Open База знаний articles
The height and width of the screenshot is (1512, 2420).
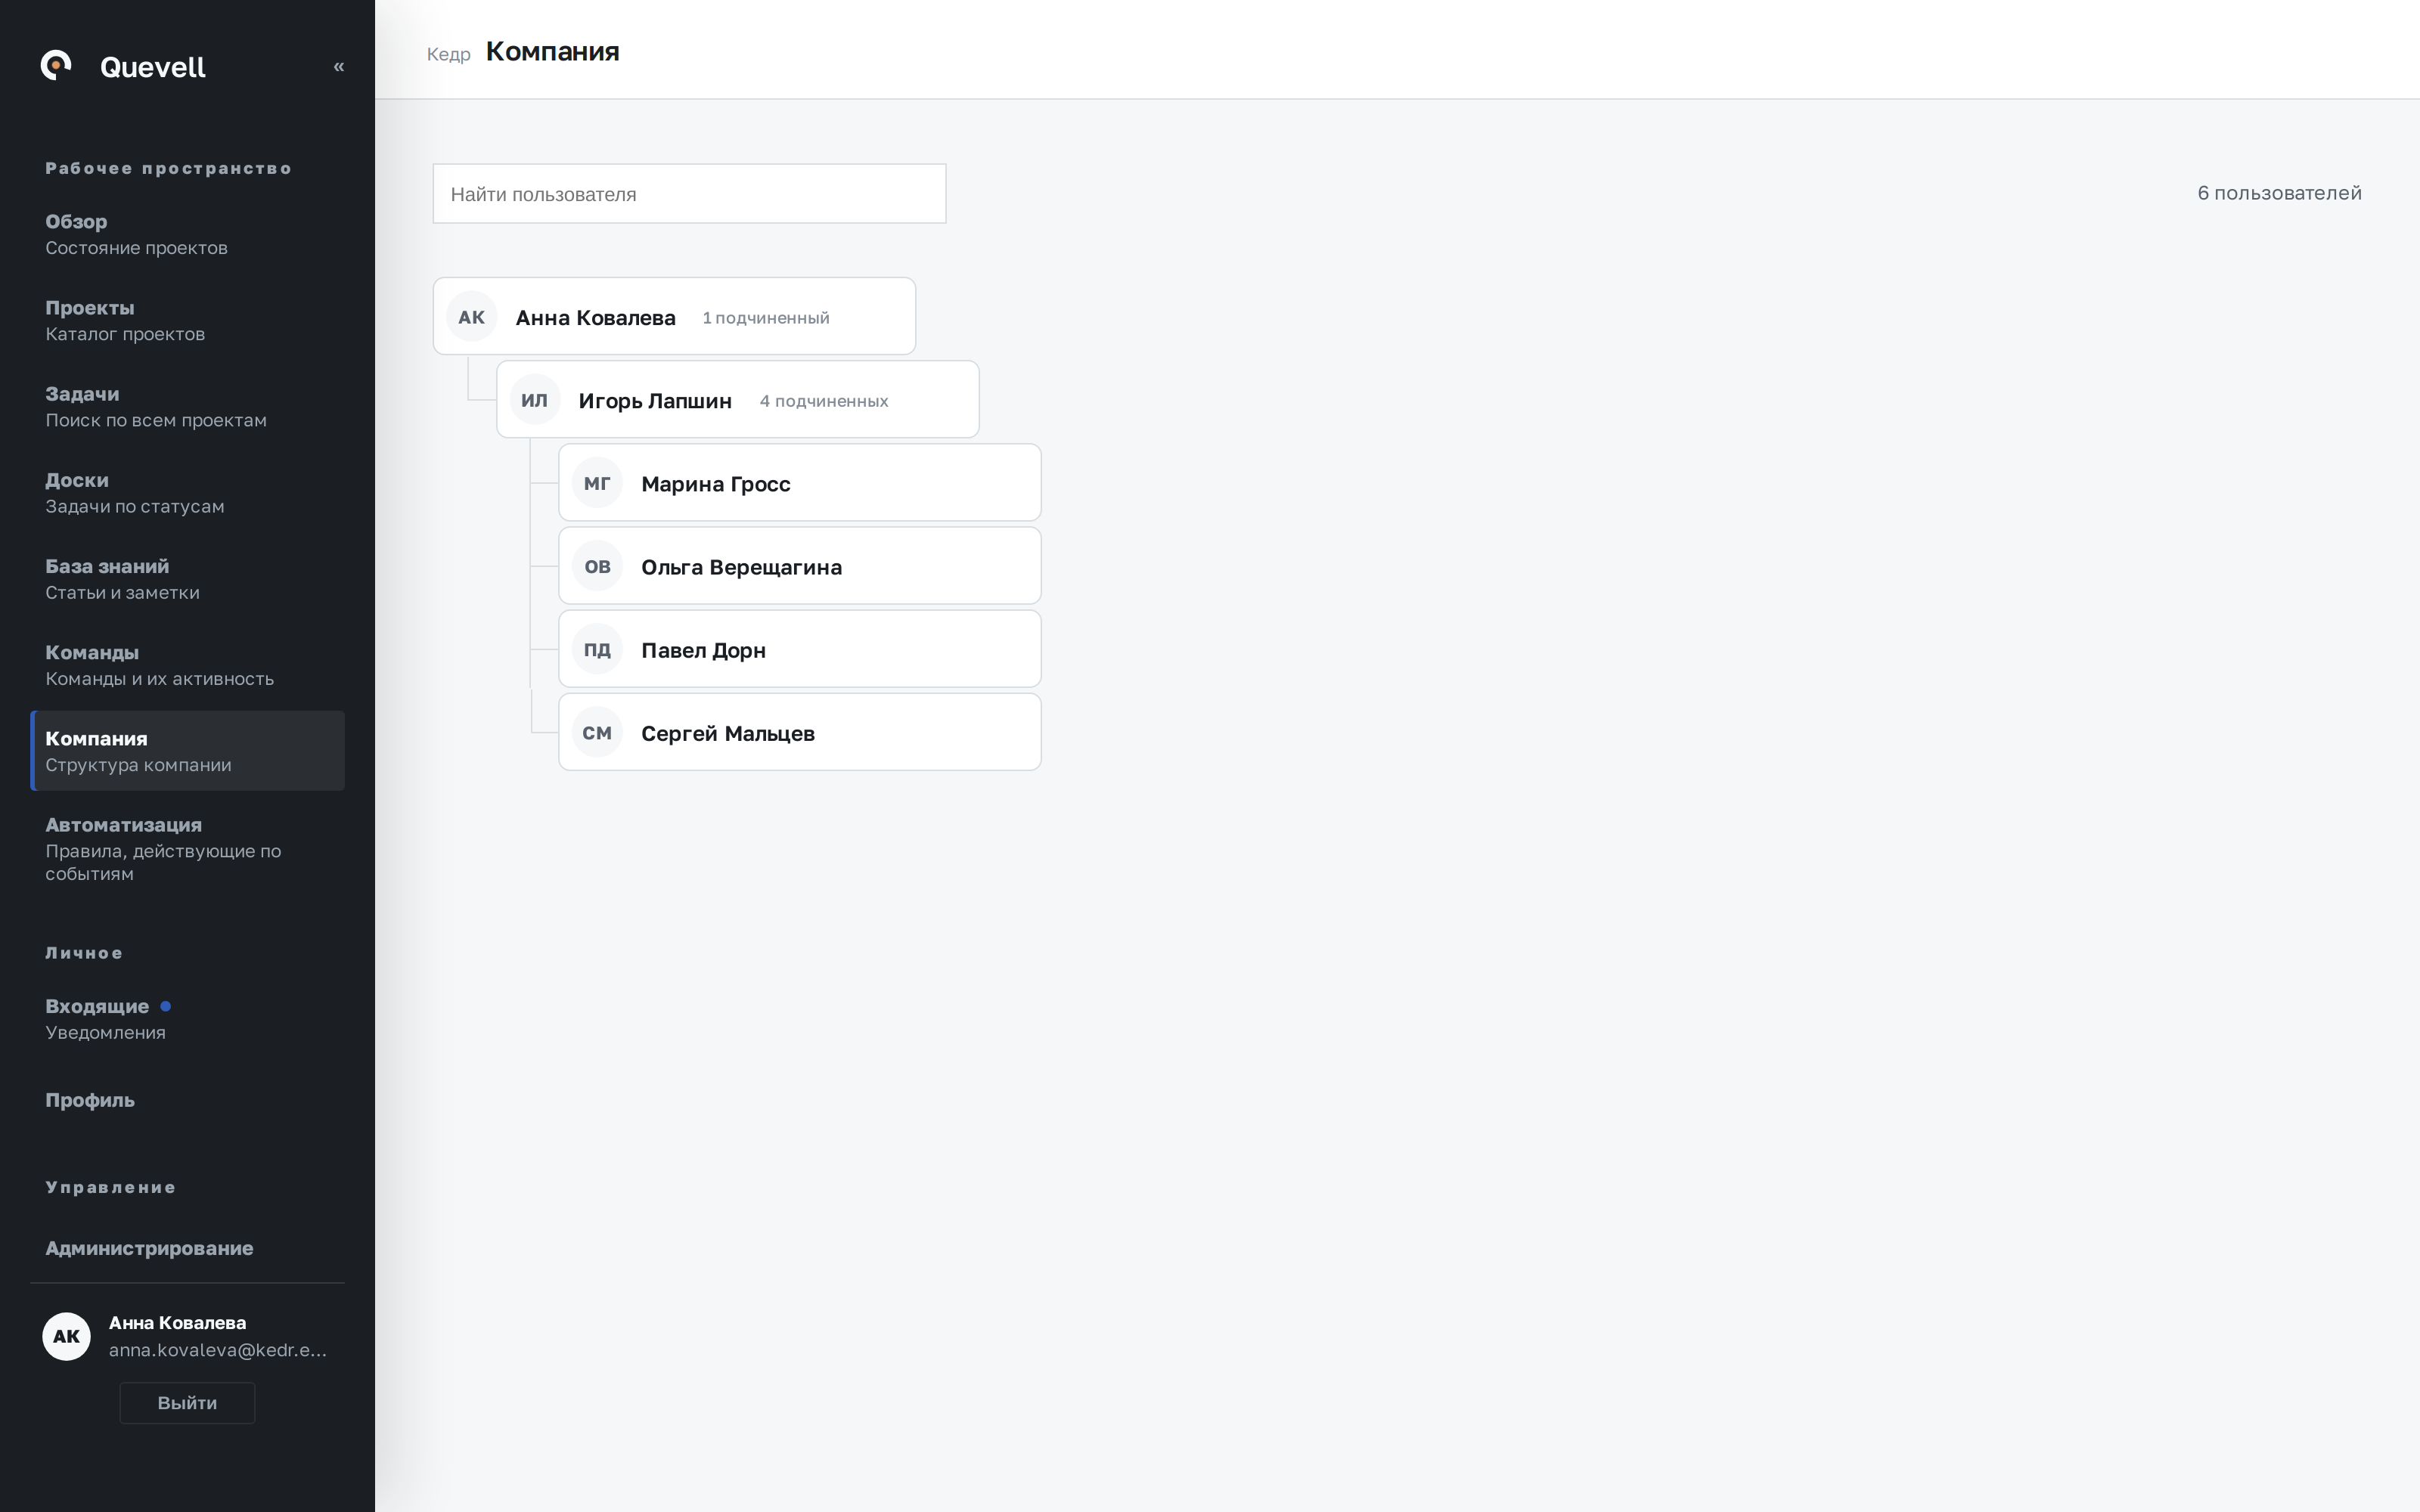[x=187, y=578]
